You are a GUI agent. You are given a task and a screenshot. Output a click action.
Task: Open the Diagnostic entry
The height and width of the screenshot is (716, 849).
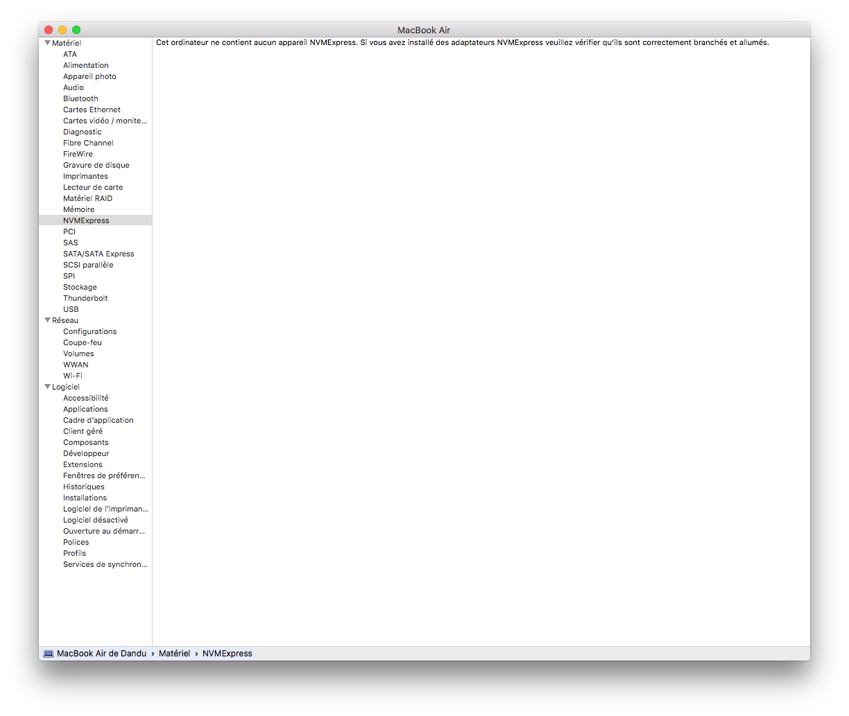click(x=83, y=132)
